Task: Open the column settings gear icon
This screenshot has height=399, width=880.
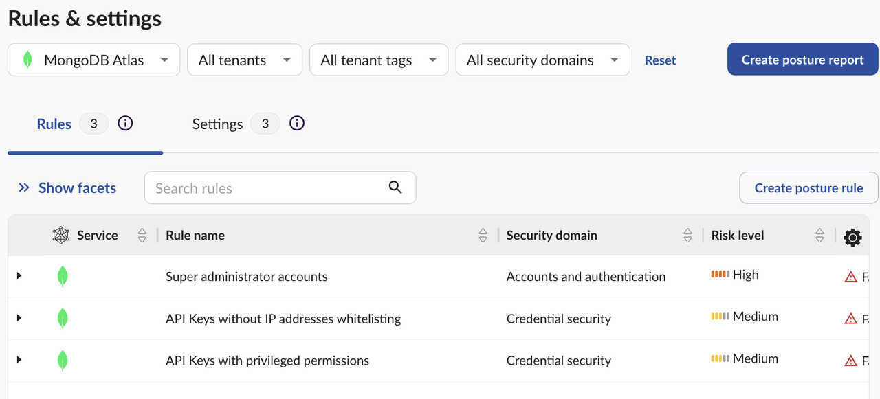Action: 852,238
